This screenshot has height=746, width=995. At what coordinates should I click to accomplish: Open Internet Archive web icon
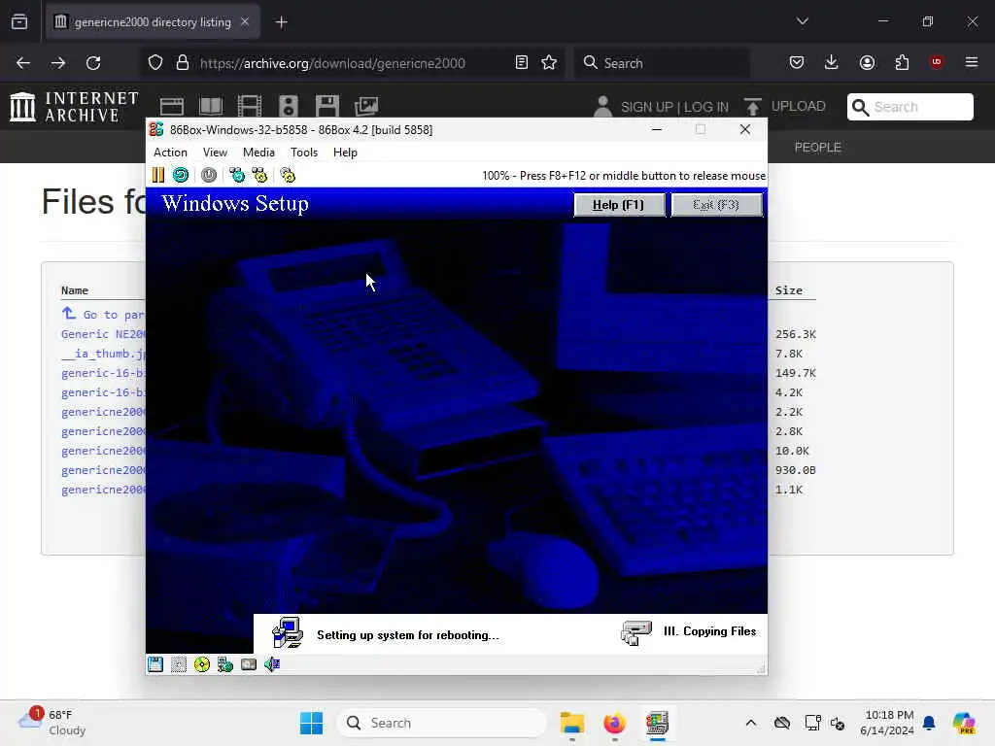(172, 107)
